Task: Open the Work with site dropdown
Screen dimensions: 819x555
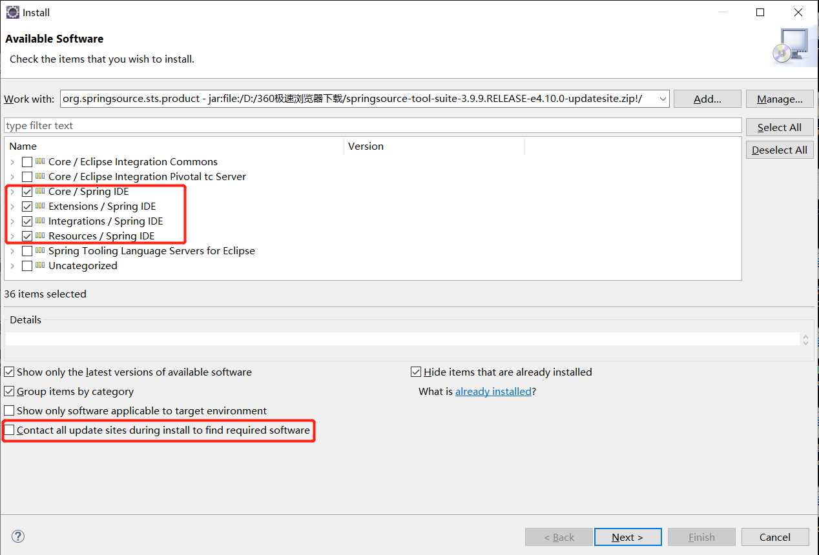Action: [663, 98]
